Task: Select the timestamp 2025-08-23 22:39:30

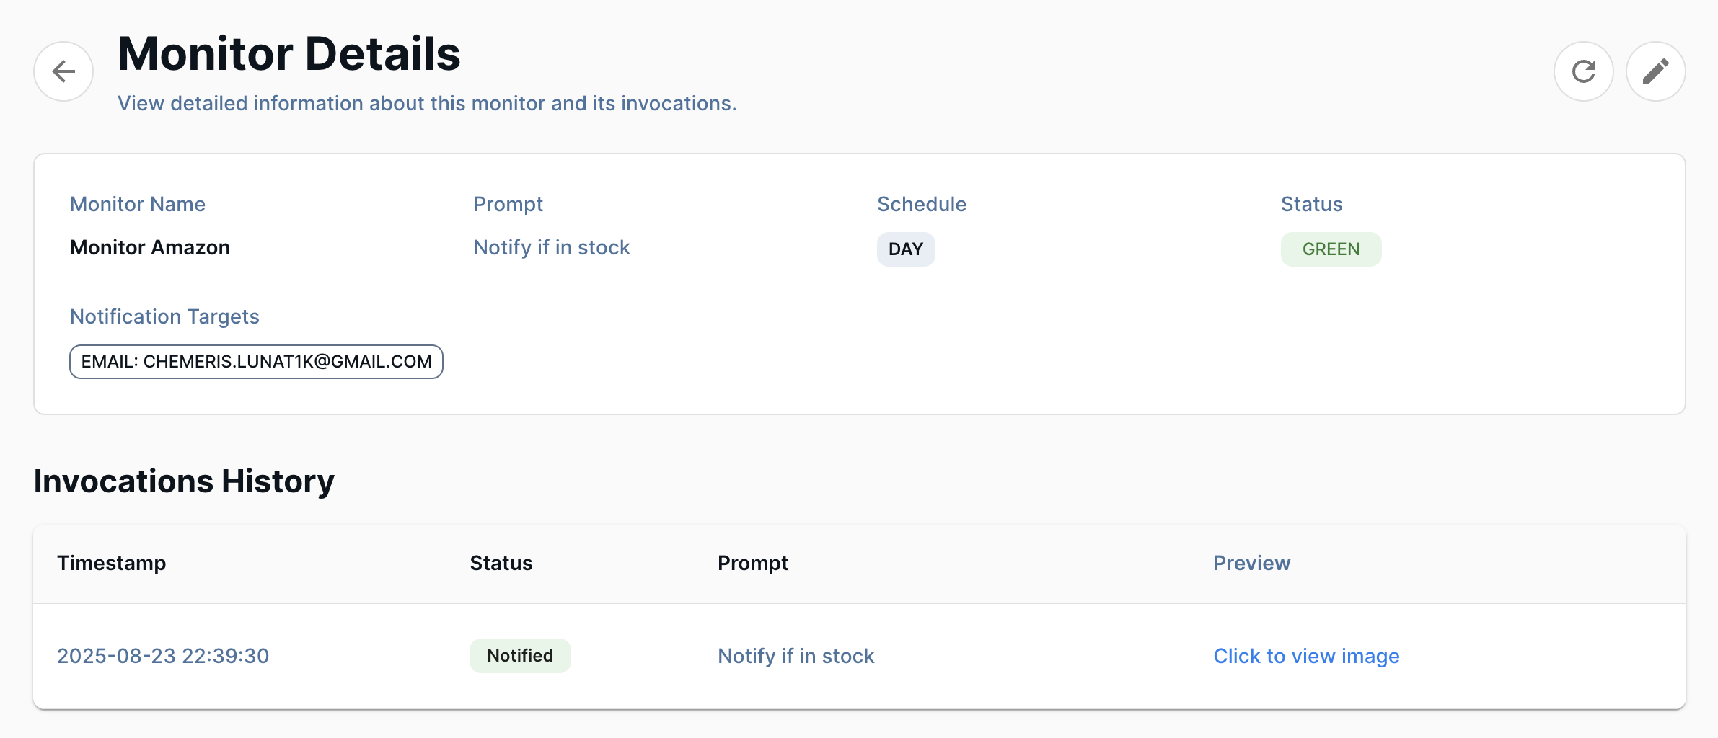Action: [162, 655]
